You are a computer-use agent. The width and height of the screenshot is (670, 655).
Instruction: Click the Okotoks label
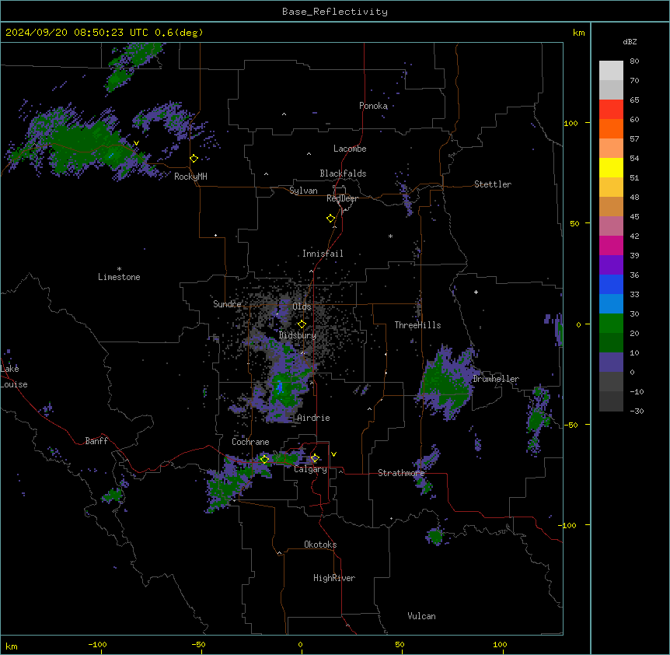pyautogui.click(x=320, y=545)
